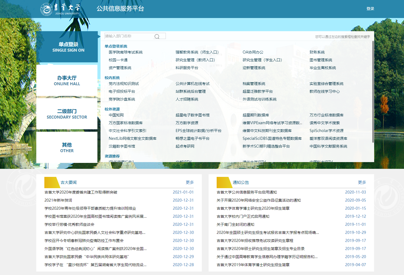Open the 图书管理系统 link
Screen dimensions: 404x275
(321, 60)
